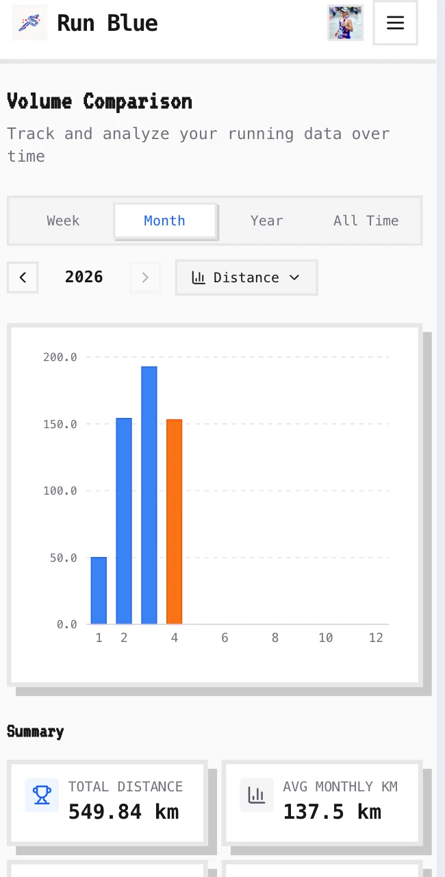
Task: Click the 6 x-axis month label
Action: pyautogui.click(x=225, y=638)
